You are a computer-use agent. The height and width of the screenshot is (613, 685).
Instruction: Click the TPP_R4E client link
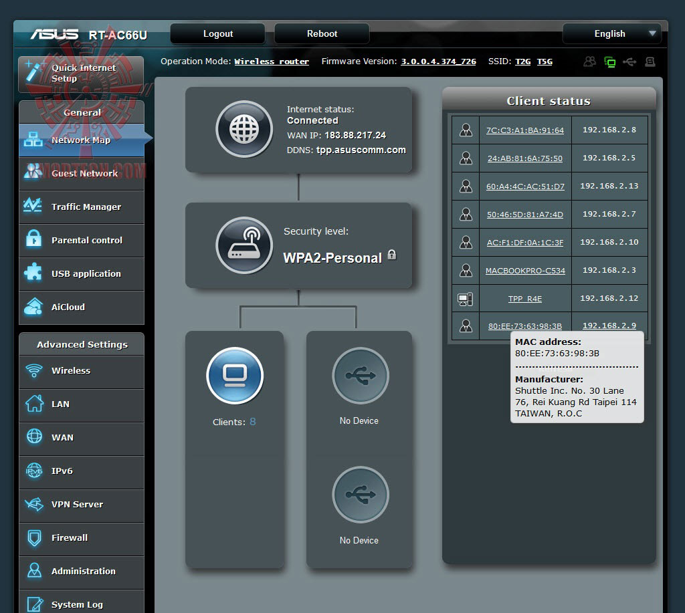(x=525, y=299)
